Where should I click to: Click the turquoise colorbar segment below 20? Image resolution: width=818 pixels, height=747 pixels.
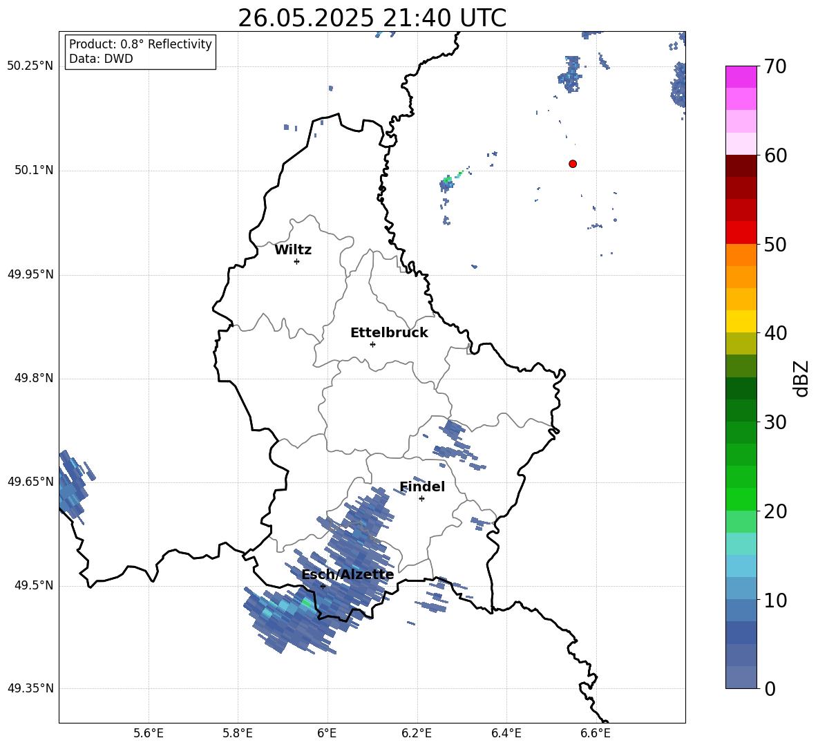(x=741, y=544)
